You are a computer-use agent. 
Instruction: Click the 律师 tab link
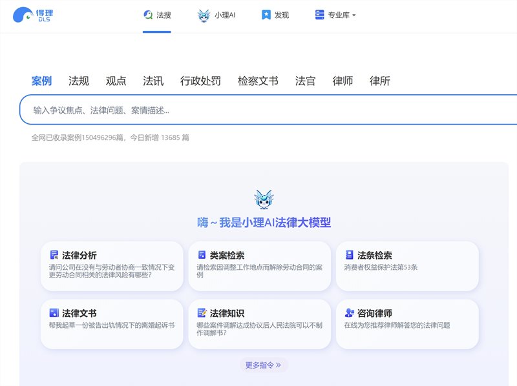[343, 81]
